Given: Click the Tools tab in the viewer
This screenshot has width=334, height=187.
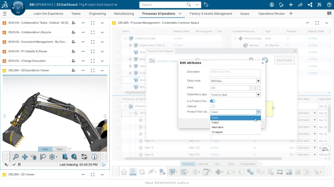Looking at the screenshot, I should [59, 149].
